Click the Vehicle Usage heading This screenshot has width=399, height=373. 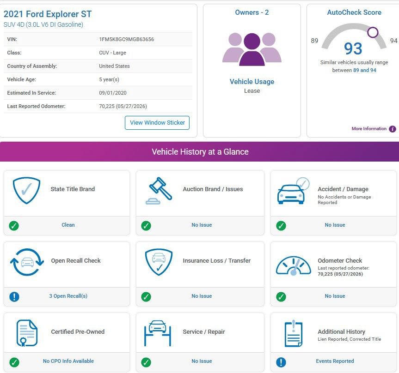[252, 82]
